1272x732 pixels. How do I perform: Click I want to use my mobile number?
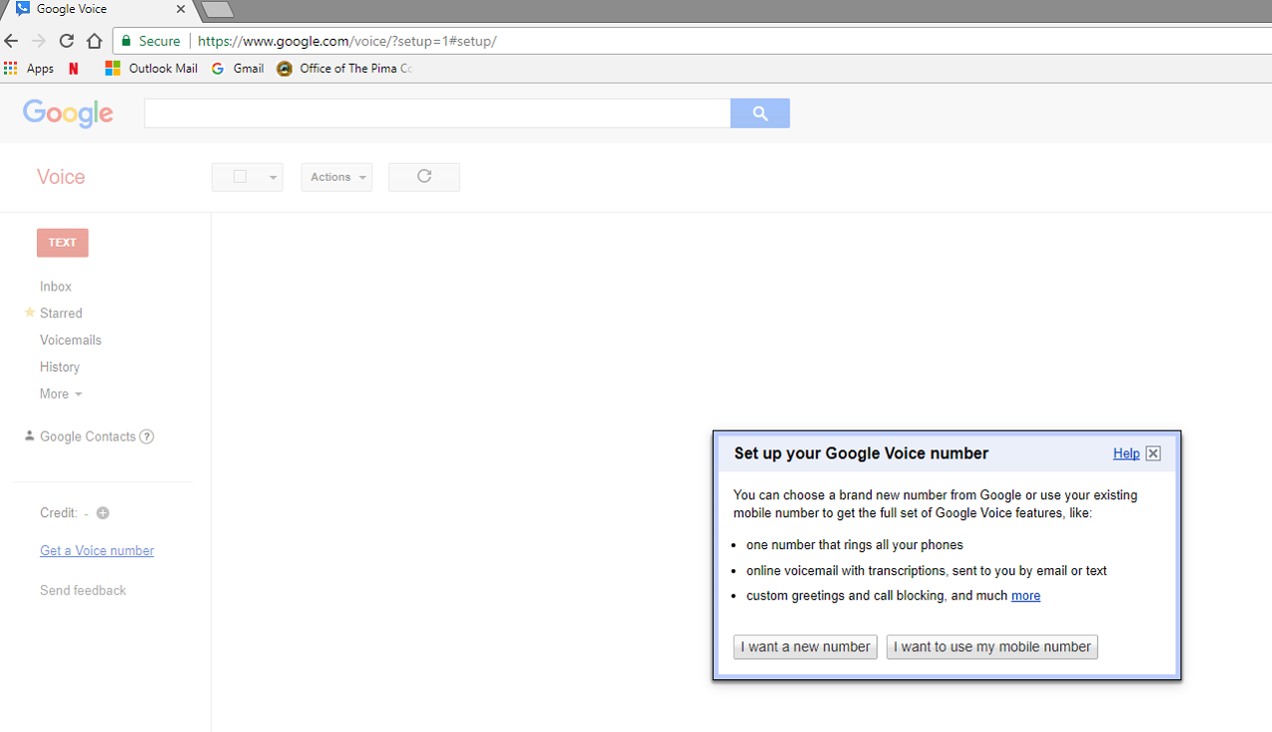[x=991, y=647]
